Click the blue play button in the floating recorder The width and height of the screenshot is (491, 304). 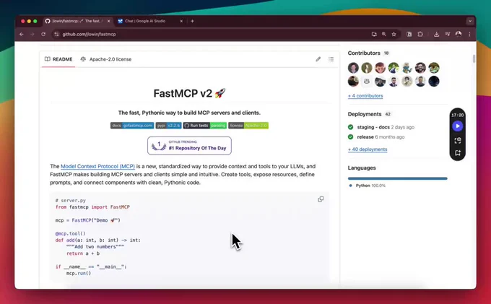coord(458,126)
